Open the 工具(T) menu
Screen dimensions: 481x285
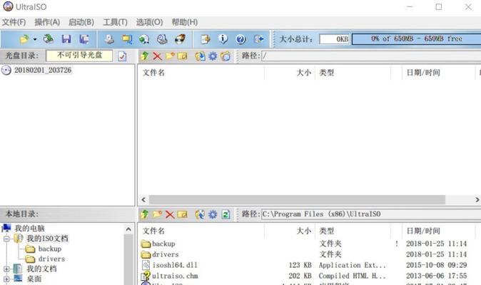point(115,22)
